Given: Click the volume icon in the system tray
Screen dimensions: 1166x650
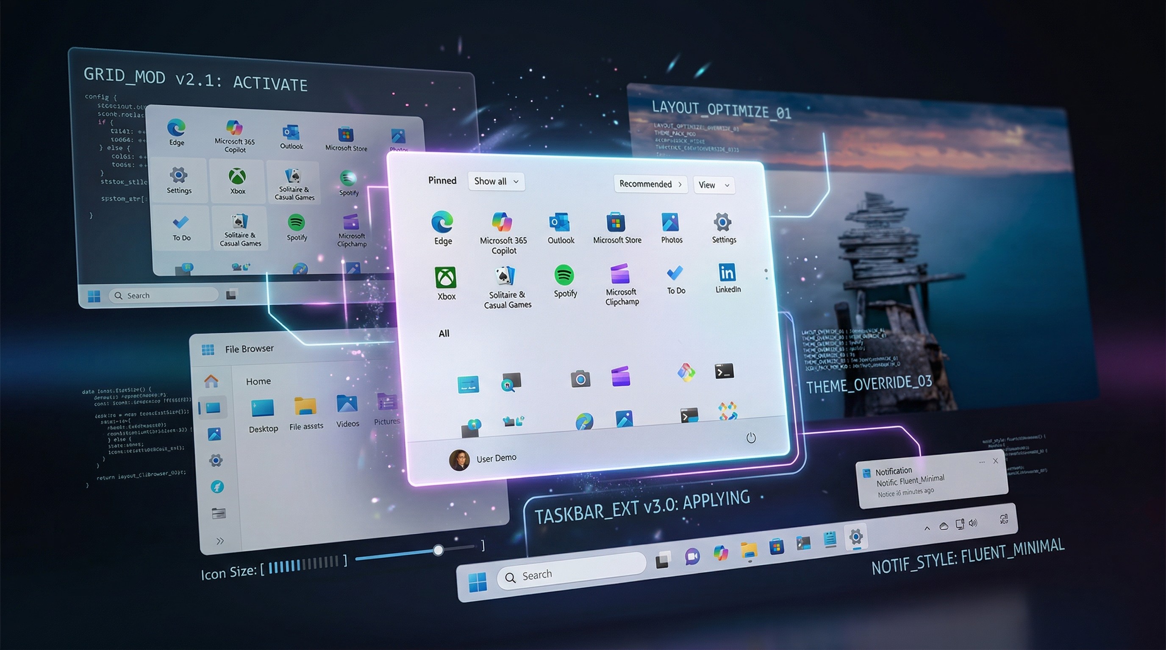Looking at the screenshot, I should [974, 524].
